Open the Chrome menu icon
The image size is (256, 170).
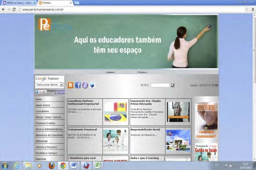pos(253,9)
